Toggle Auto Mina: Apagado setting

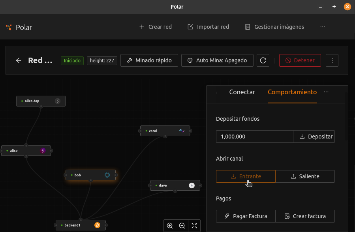click(x=217, y=60)
